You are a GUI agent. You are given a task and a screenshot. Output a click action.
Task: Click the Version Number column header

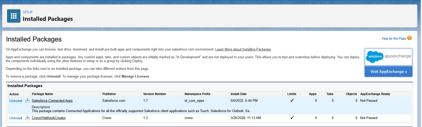click(x=155, y=94)
